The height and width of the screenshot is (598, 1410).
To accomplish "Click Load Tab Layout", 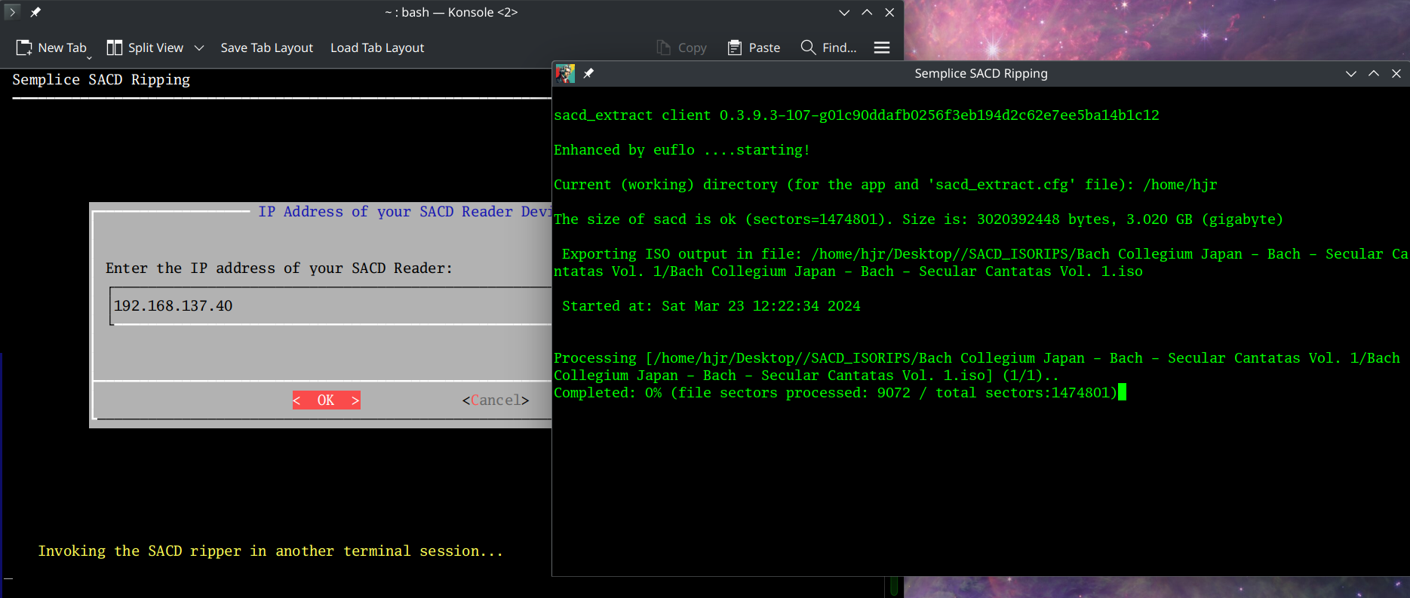I will [377, 48].
